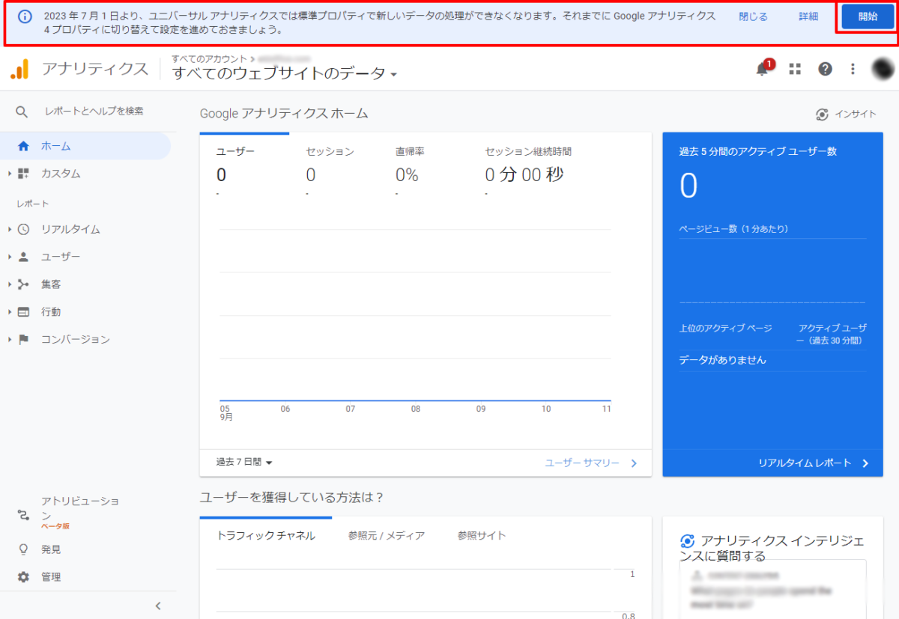The width and height of the screenshot is (899, 619).
Task: Click the Admin gear icon
Action: coord(23,577)
